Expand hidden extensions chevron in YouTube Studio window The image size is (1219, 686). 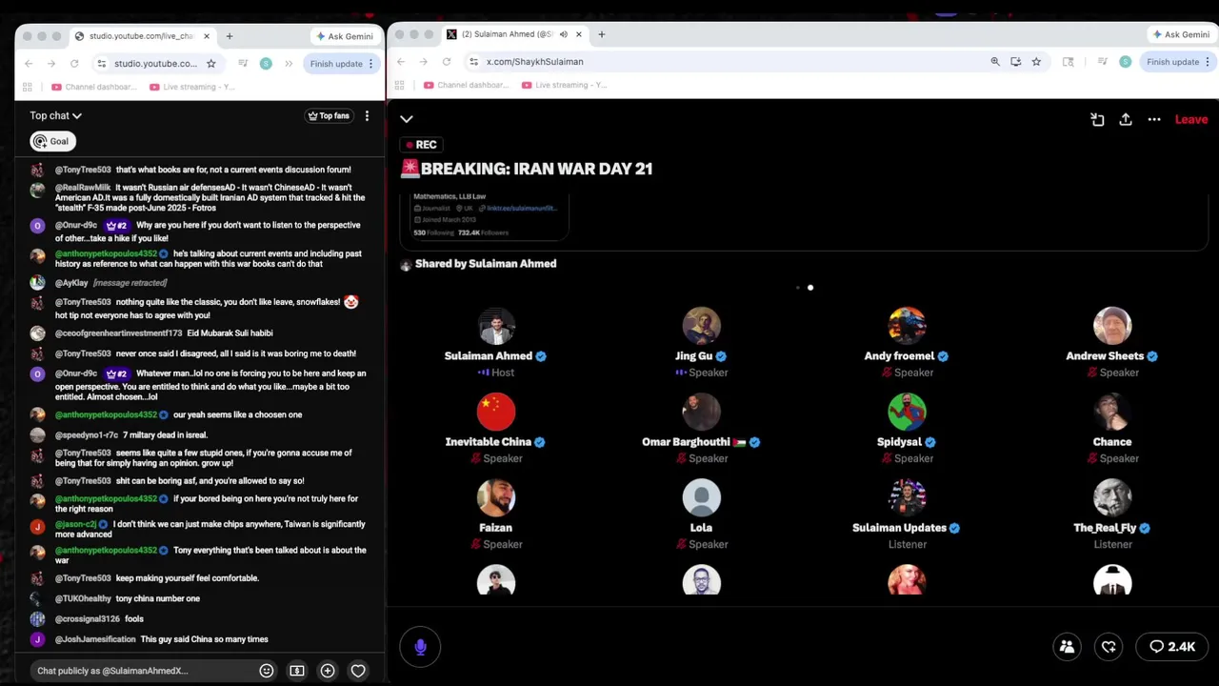[x=289, y=64]
